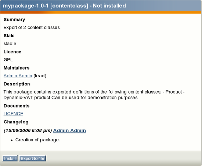Click the changelog date 15/06/2006 6:08 pm

coord(28,131)
